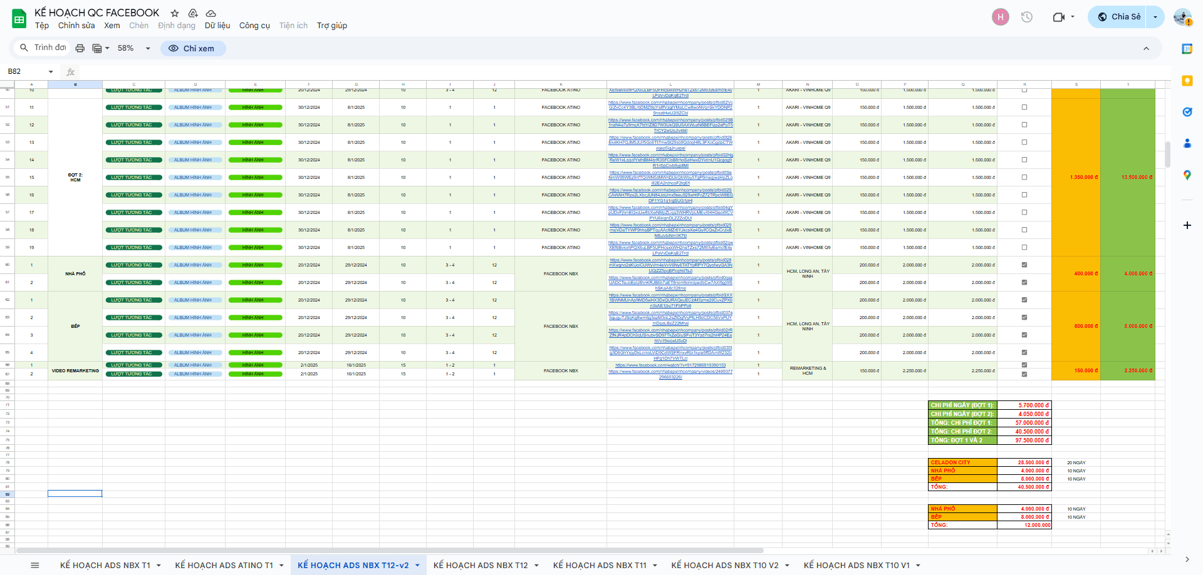Click the print icon in toolbar
This screenshot has height=575, width=1203.
[x=80, y=48]
